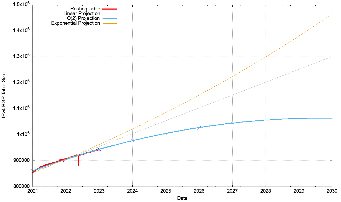
Task: Click the red Routing Table legend line sample
Action: pos(109,9)
